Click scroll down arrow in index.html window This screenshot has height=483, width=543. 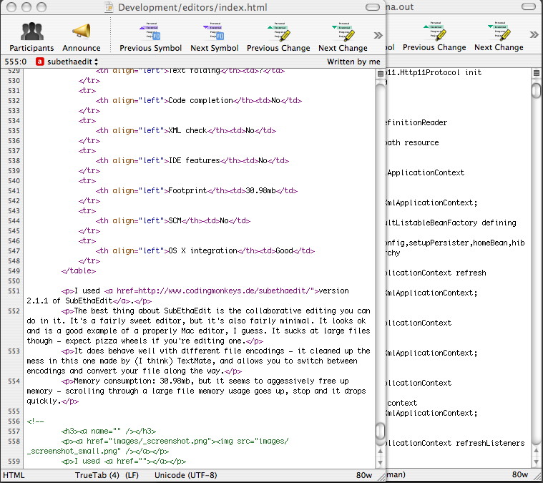click(x=380, y=462)
